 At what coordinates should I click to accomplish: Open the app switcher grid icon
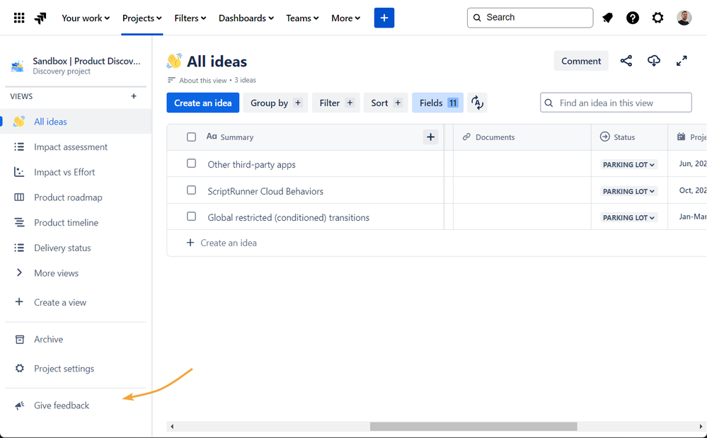click(19, 18)
